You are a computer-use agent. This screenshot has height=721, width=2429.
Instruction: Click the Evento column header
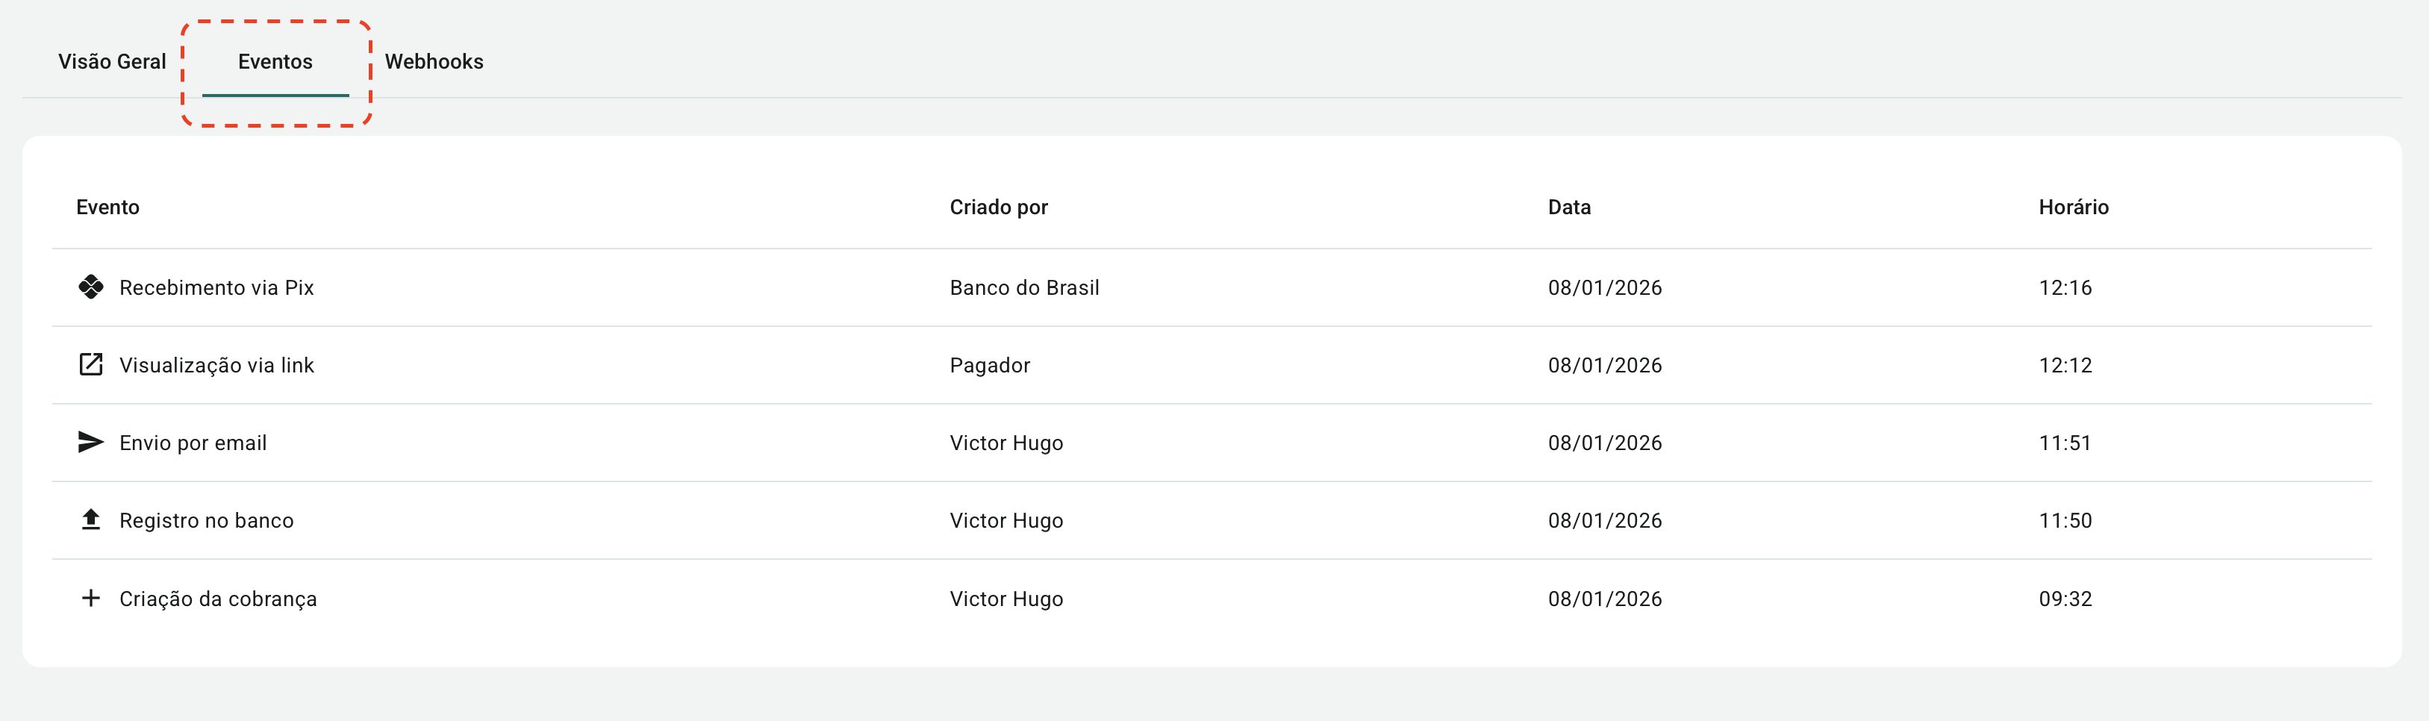[107, 207]
